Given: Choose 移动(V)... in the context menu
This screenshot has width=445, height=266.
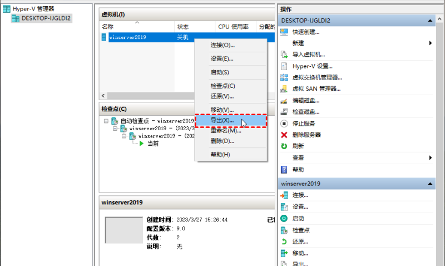Looking at the screenshot, I should tap(231, 110).
